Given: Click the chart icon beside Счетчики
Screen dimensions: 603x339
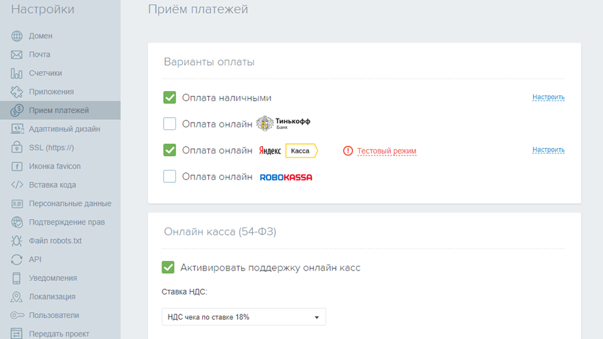Looking at the screenshot, I should (x=17, y=73).
